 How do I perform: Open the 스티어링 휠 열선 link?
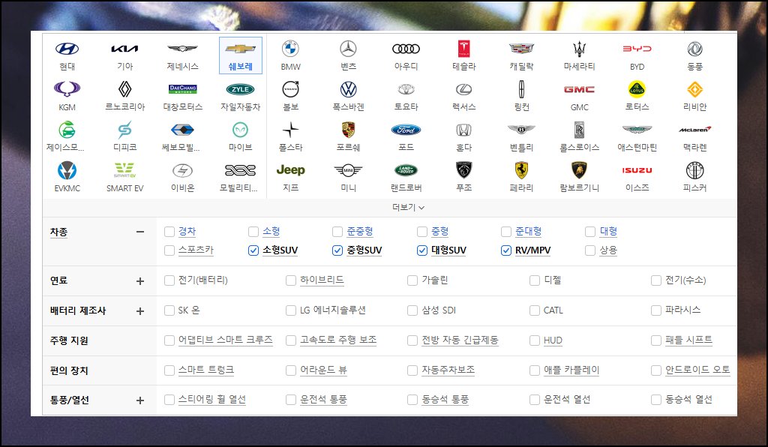tap(212, 400)
